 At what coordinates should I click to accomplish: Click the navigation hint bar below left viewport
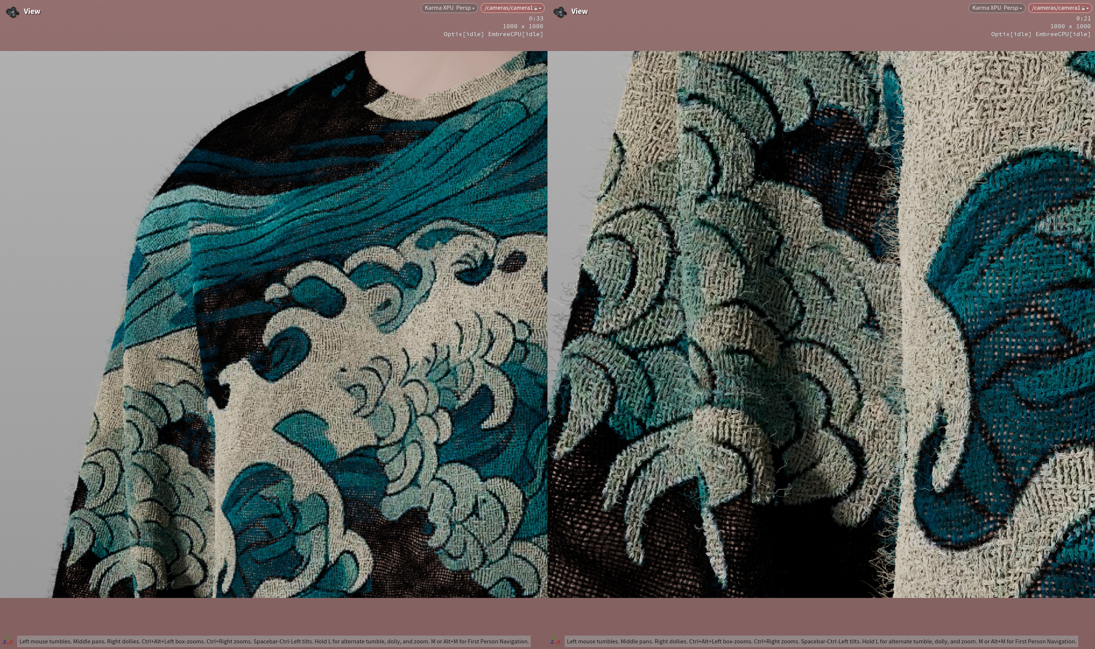274,642
